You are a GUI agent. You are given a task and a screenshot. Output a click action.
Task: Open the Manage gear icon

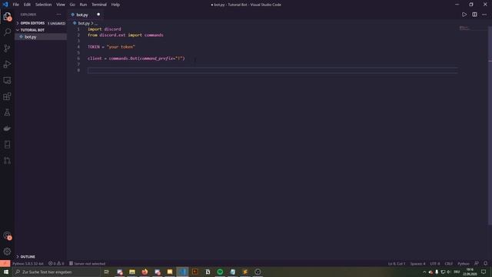[x=7, y=252]
